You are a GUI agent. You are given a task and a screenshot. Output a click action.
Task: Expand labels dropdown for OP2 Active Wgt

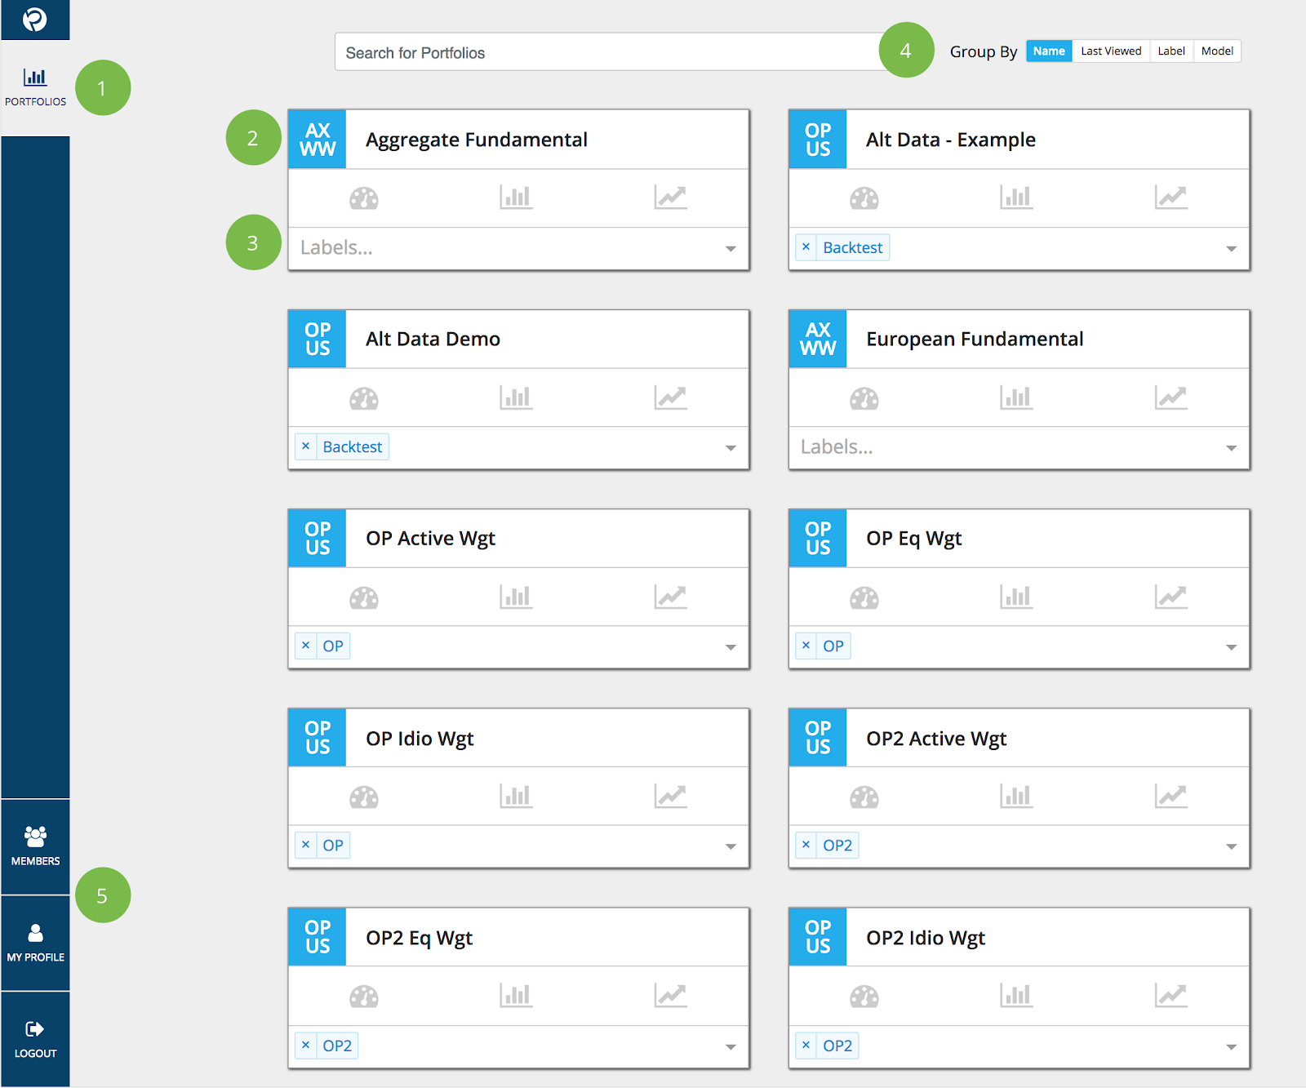pyautogui.click(x=1231, y=846)
